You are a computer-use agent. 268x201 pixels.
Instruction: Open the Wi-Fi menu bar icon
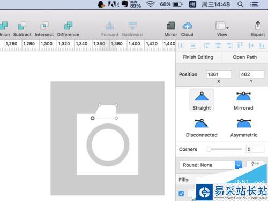pos(151,4)
